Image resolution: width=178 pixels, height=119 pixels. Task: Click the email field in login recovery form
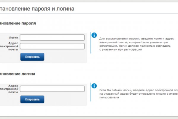click(x=52, y=89)
